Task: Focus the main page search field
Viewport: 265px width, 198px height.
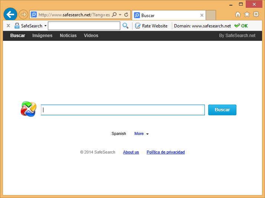Action: (x=123, y=110)
